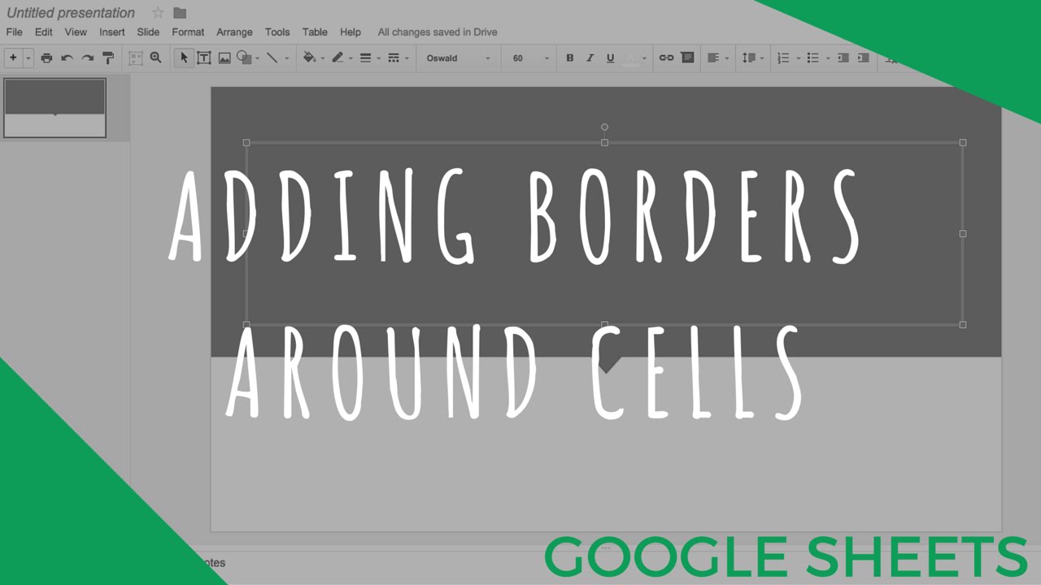Click the increase indent icon
This screenshot has width=1041, height=585.
click(864, 58)
